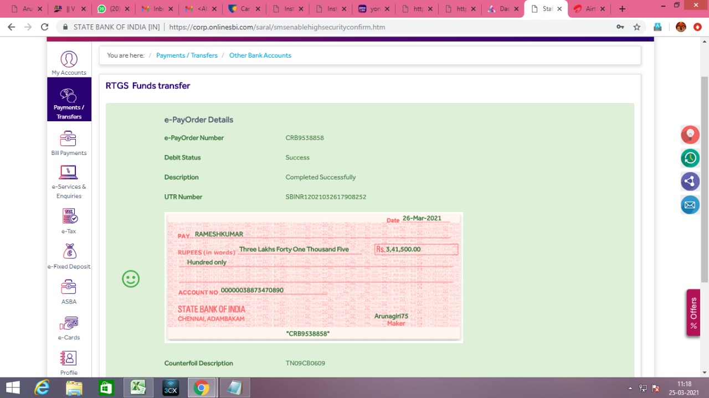This screenshot has width=709, height=398.
Task: Open Excel from the taskbar
Action: [x=138, y=387]
